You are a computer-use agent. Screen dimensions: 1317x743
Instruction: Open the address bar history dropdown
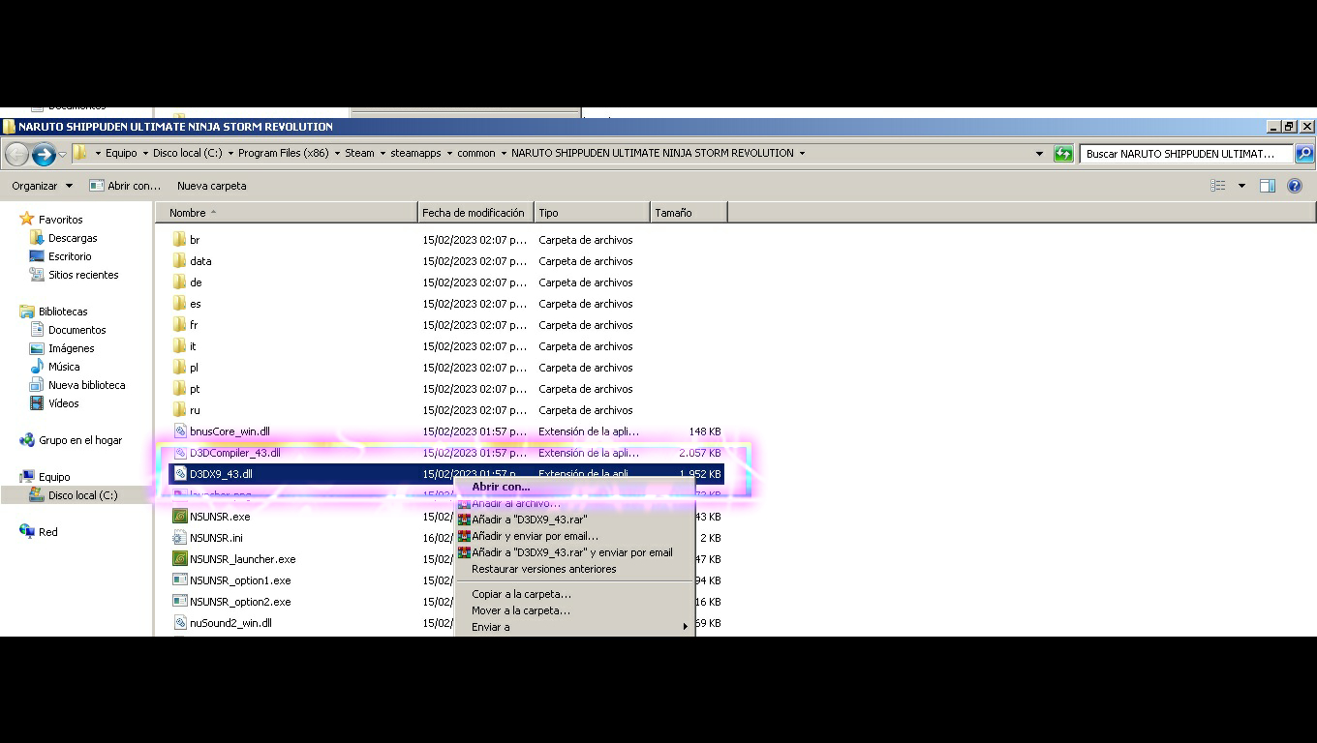1039,154
